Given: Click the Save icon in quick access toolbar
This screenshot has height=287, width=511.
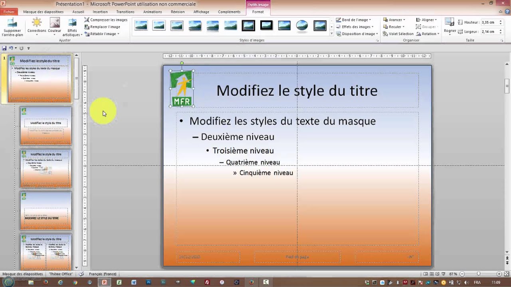Looking at the screenshot, I should (4, 48).
